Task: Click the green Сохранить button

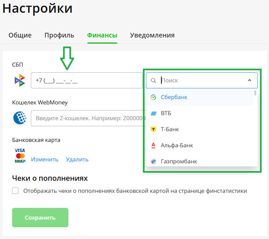Action: [40, 218]
